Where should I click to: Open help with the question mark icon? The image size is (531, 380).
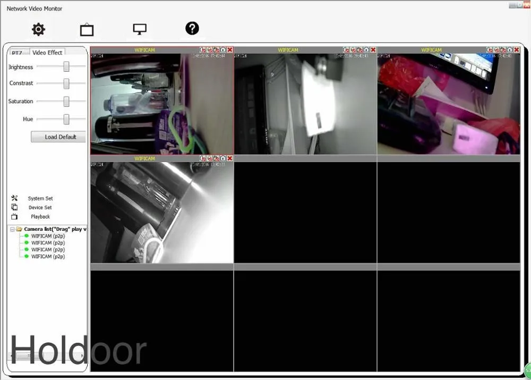pos(192,29)
